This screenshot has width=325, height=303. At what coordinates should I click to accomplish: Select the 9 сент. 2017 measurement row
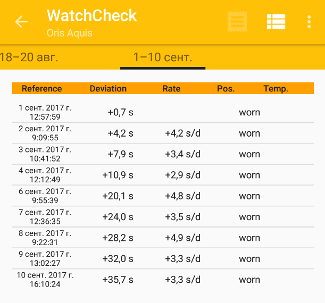[162, 259]
